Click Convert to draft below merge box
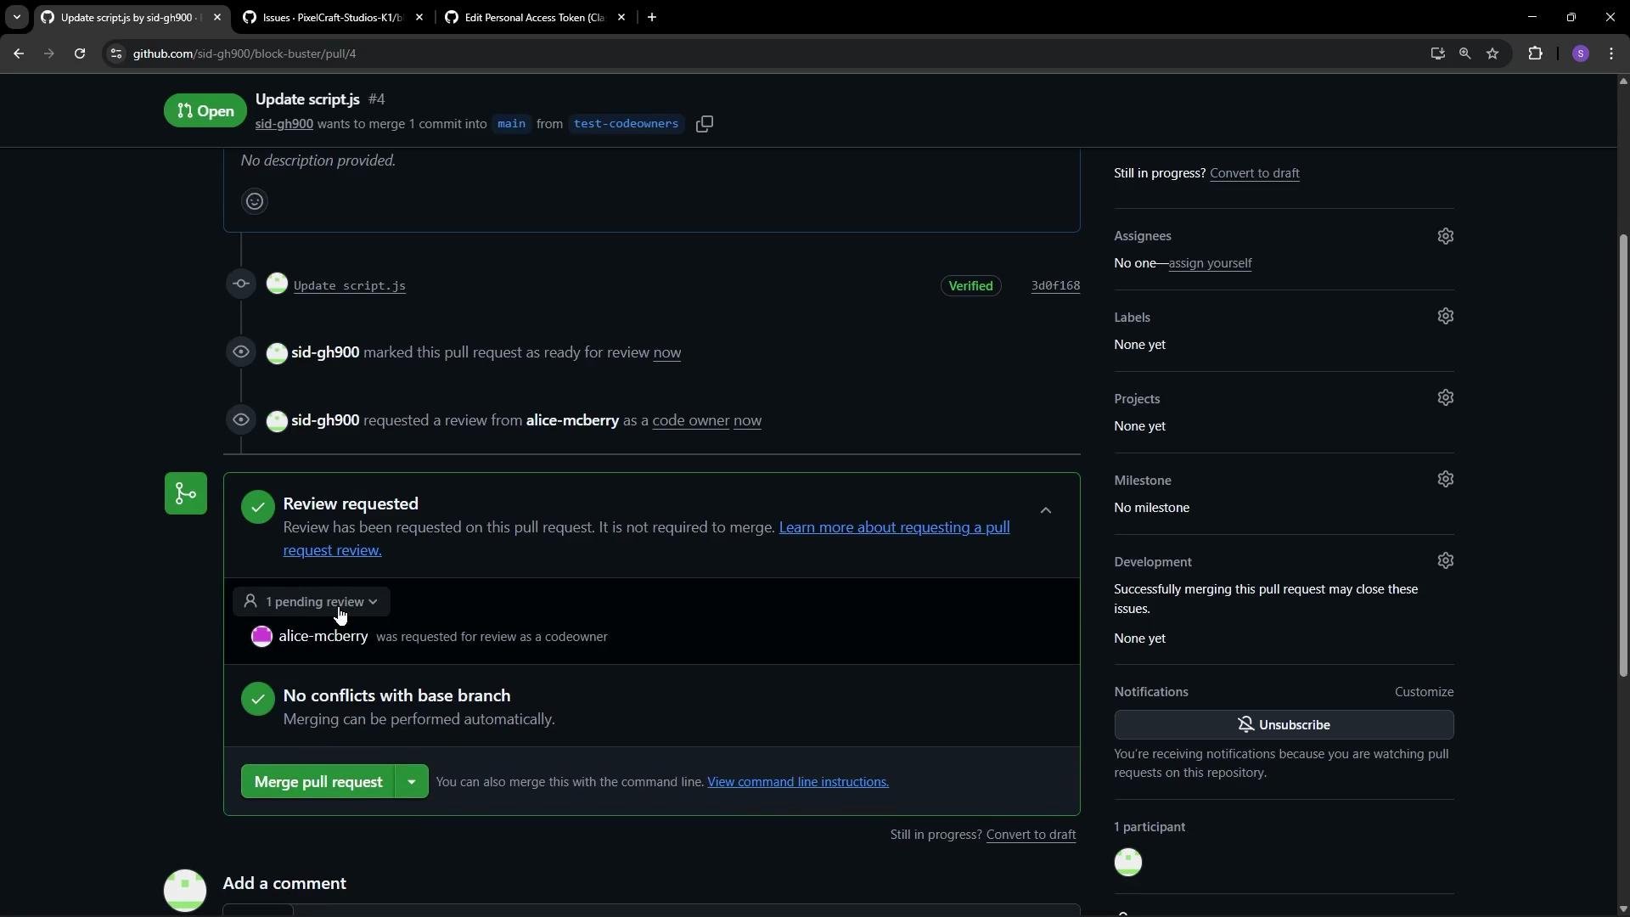Image resolution: width=1630 pixels, height=917 pixels. click(x=1031, y=834)
